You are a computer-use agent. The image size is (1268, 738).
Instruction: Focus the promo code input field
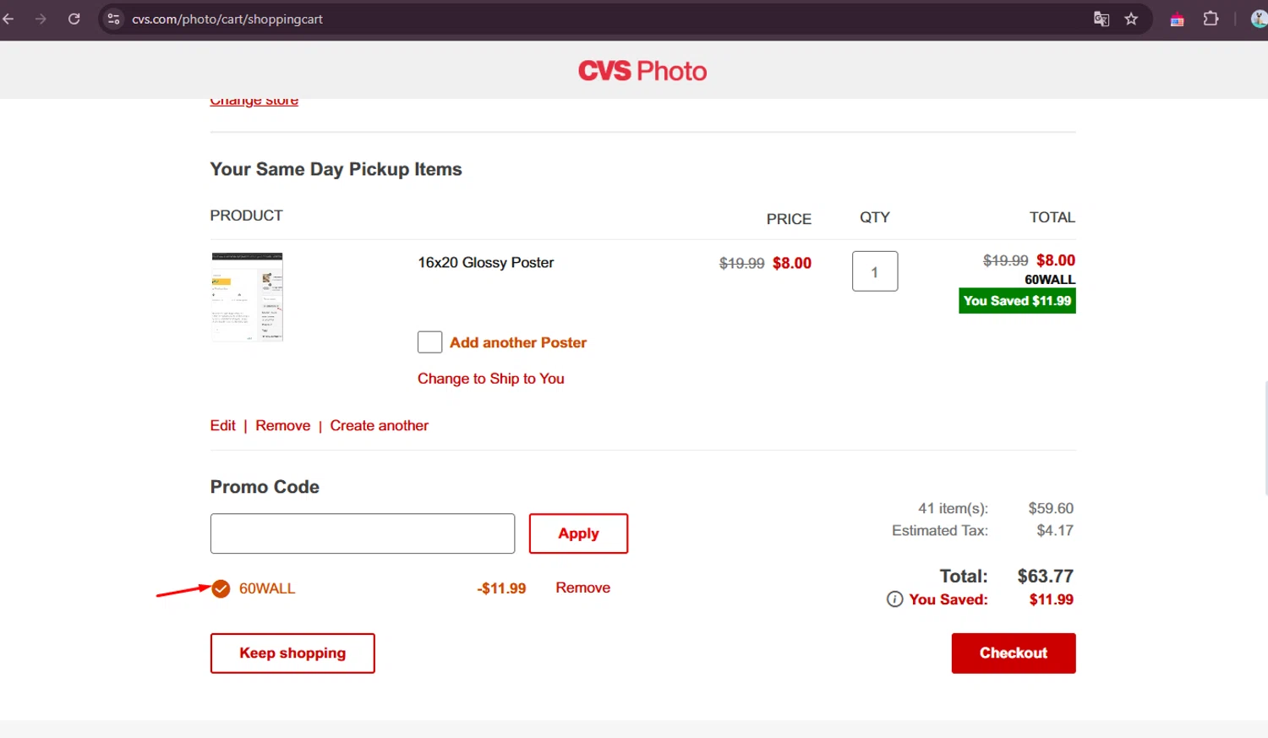click(x=363, y=533)
